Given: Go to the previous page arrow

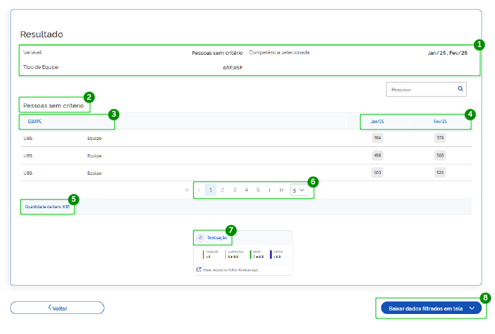Looking at the screenshot, I should [x=199, y=190].
